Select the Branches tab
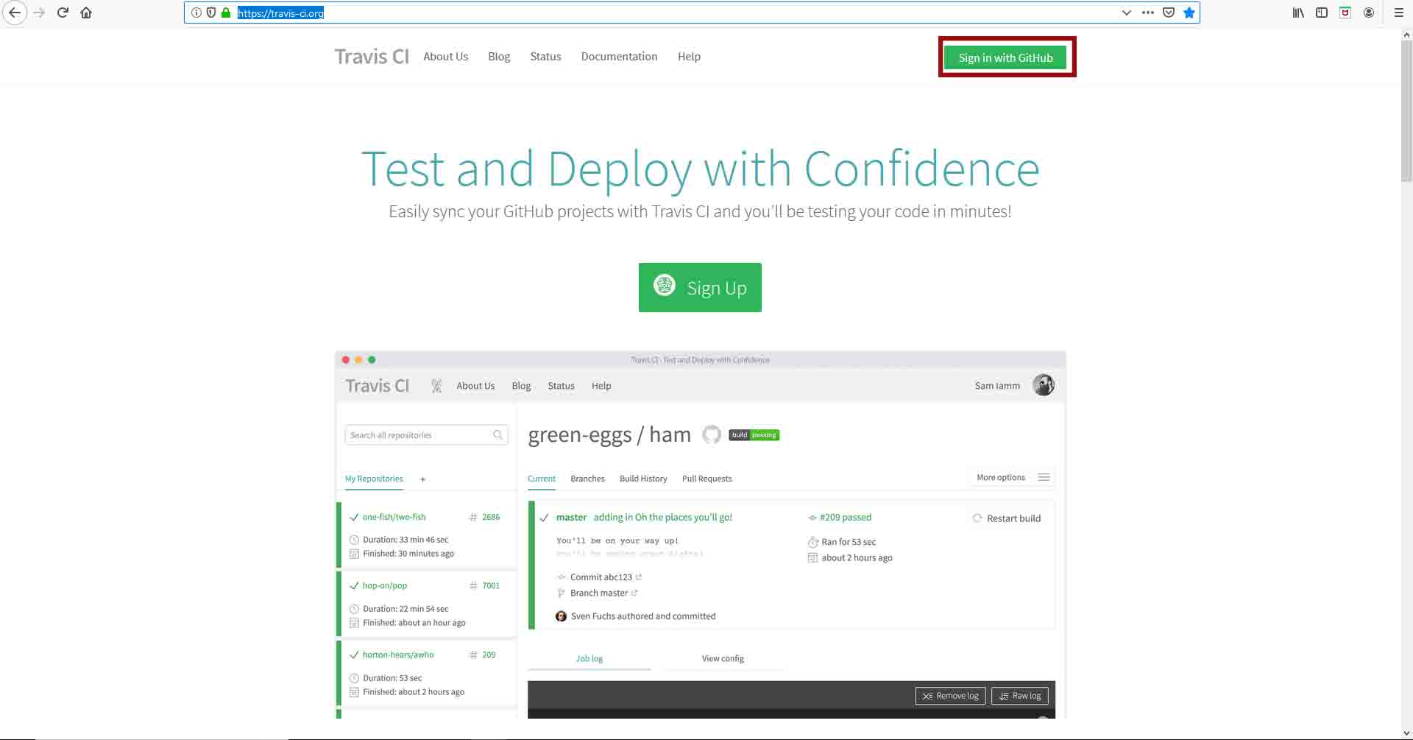 (587, 479)
